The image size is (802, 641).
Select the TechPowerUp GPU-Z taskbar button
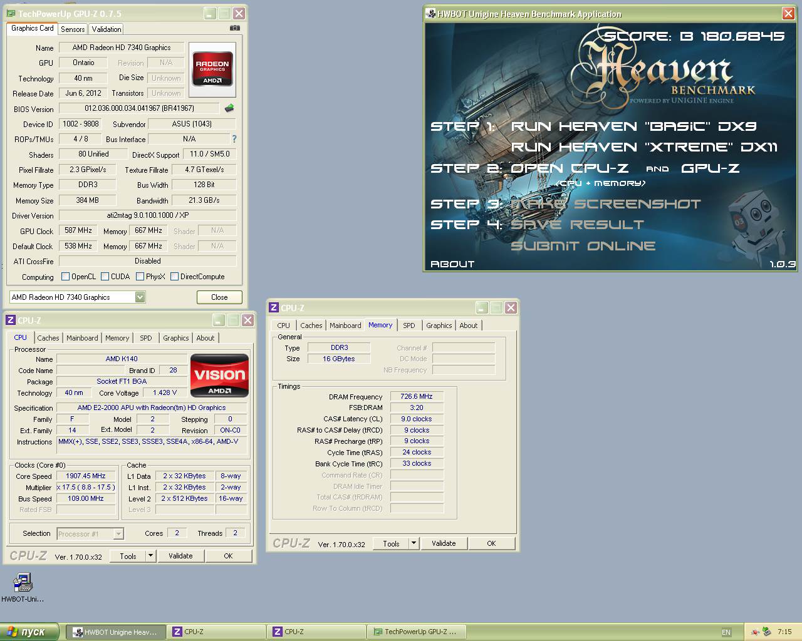click(x=416, y=632)
